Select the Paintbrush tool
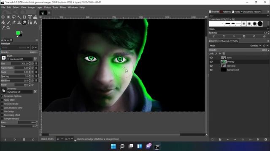 click(x=8, y=22)
